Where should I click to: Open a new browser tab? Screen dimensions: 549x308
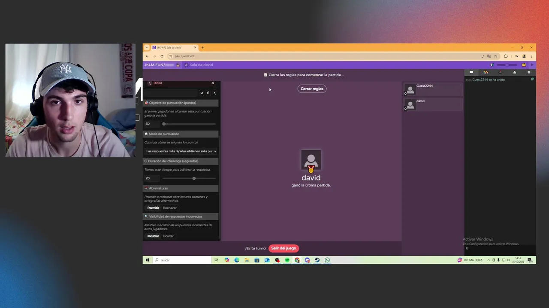pos(202,47)
